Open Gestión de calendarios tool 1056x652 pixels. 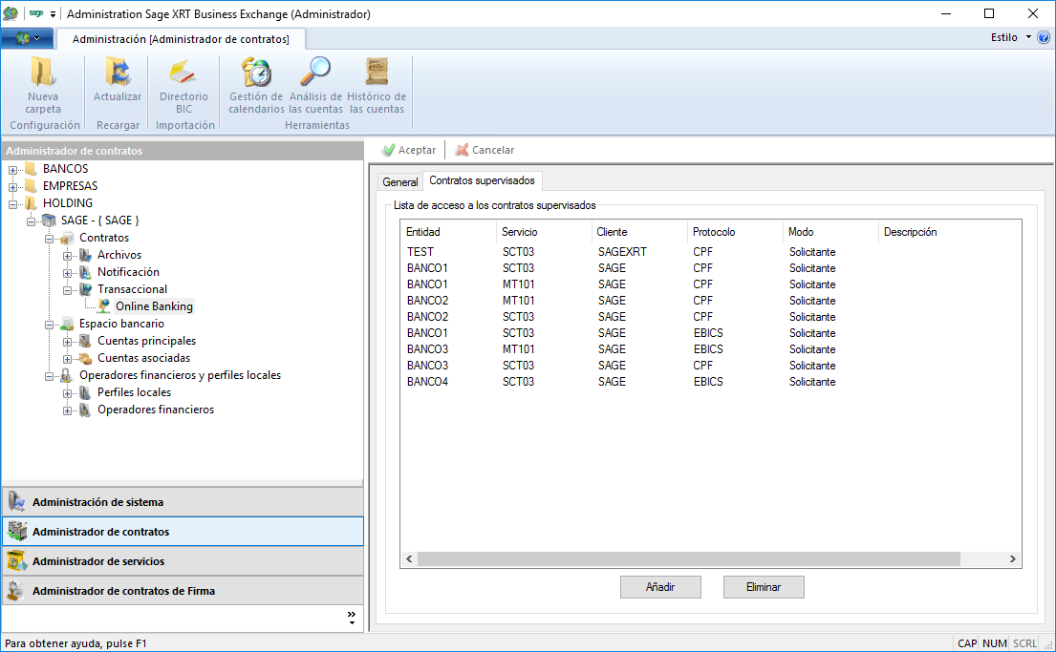click(256, 74)
